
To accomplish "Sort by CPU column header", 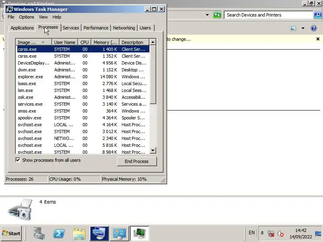I will coord(84,42).
